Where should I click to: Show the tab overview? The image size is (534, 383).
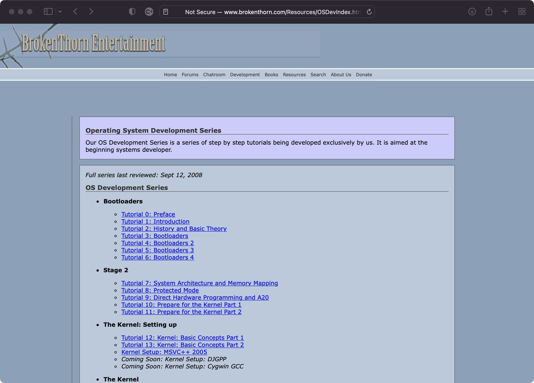click(x=522, y=12)
